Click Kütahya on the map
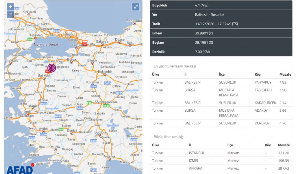Viewport: 296px width, 174px height. pyautogui.click(x=92, y=82)
